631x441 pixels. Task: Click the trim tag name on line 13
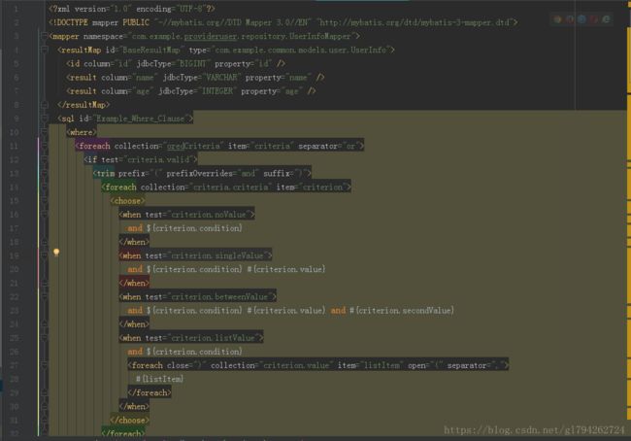106,173
